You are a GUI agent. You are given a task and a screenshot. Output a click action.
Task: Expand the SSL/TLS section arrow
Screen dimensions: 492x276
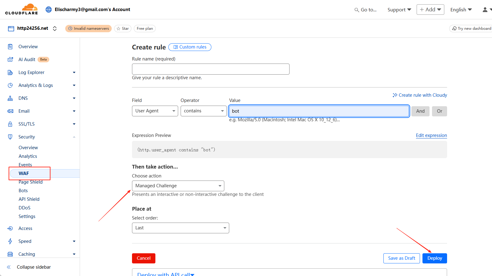pos(74,124)
